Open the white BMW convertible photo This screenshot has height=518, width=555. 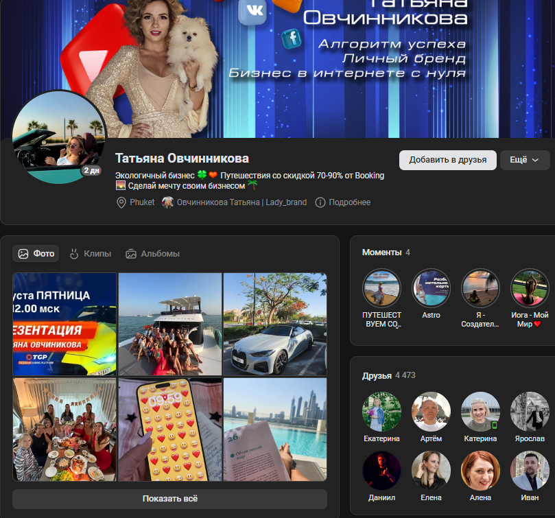274,323
